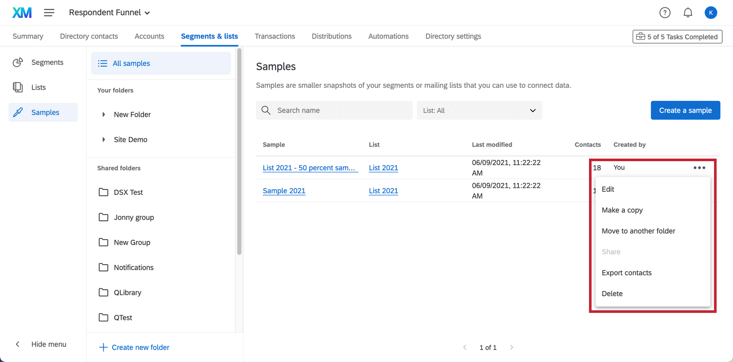Open the Respondent Funnel directory dropdown
This screenshot has height=362, width=733.
110,12
